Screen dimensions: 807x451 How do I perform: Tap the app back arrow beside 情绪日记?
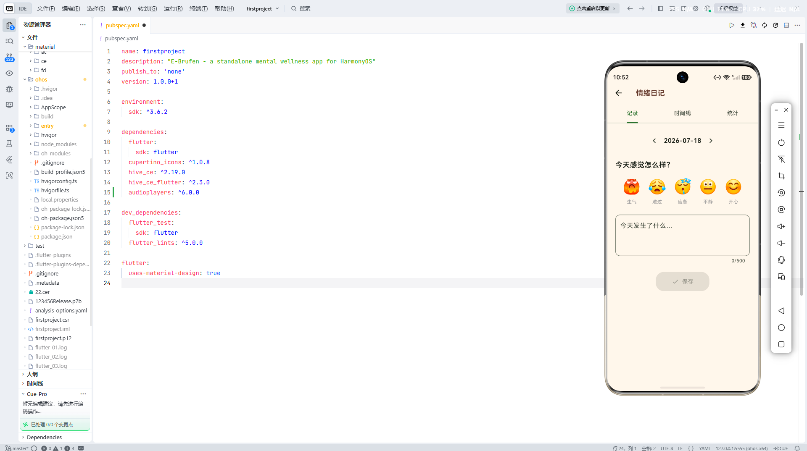click(619, 93)
